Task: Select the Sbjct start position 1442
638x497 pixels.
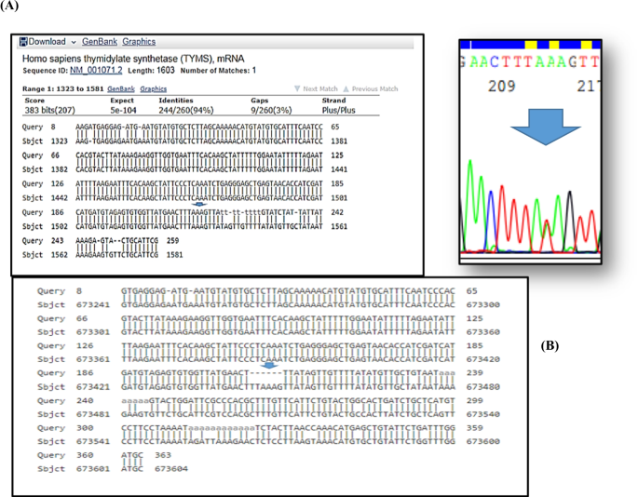Action: coord(59,198)
